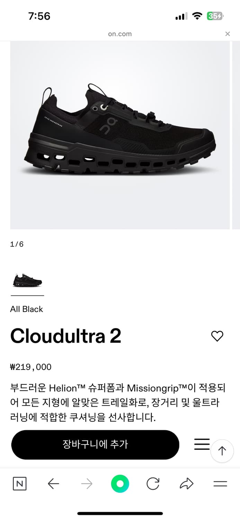Image resolution: width=240 pixels, height=520 pixels.
Task: Select the All Black color thumbnail
Action: click(x=27, y=280)
